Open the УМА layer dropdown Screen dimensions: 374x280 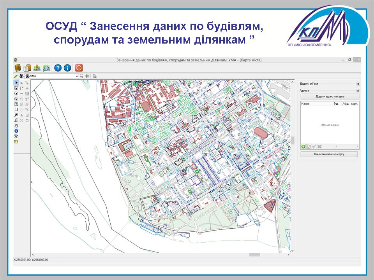click(x=76, y=76)
